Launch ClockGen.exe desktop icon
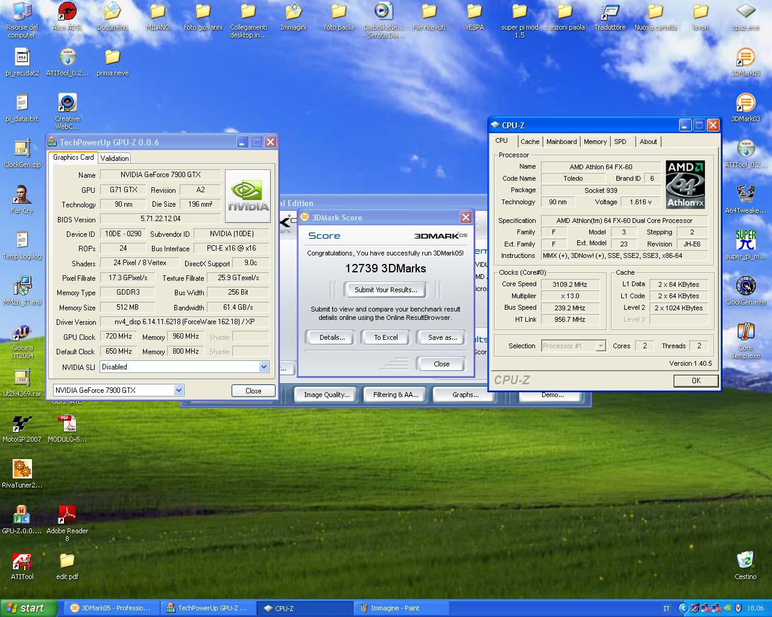The width and height of the screenshot is (772, 617). (745, 292)
